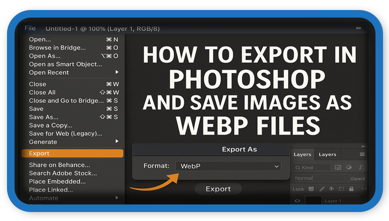Expand the Automate submenu
The width and height of the screenshot is (389, 221).
click(74, 198)
